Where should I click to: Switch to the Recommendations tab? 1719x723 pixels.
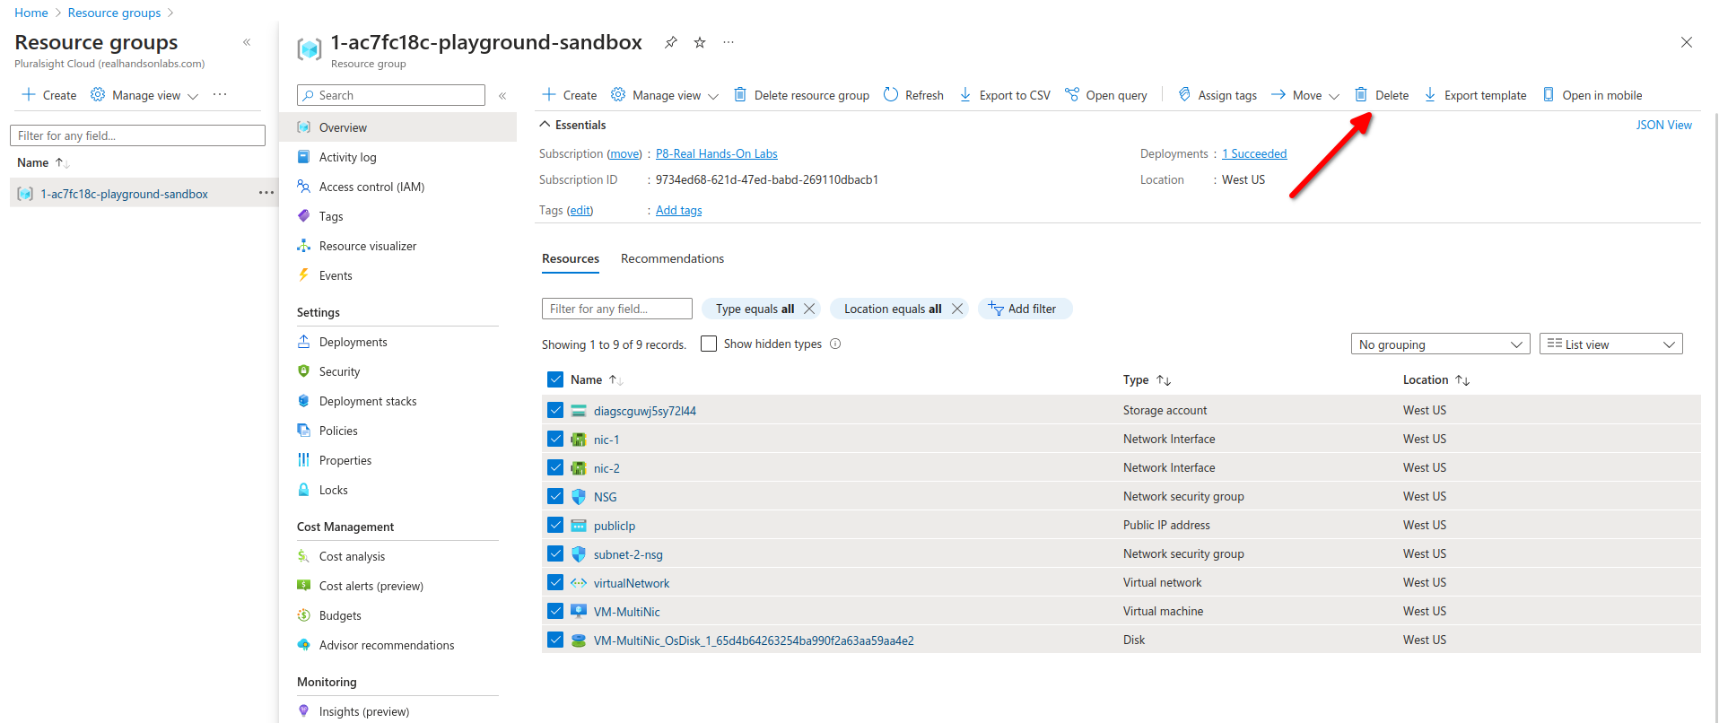[672, 258]
